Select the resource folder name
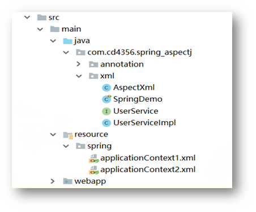Screen dimensions: 256x212 coord(91,134)
